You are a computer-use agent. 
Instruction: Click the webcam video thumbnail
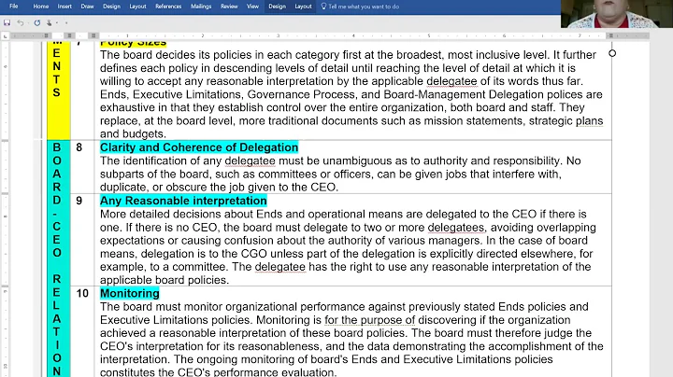click(617, 14)
